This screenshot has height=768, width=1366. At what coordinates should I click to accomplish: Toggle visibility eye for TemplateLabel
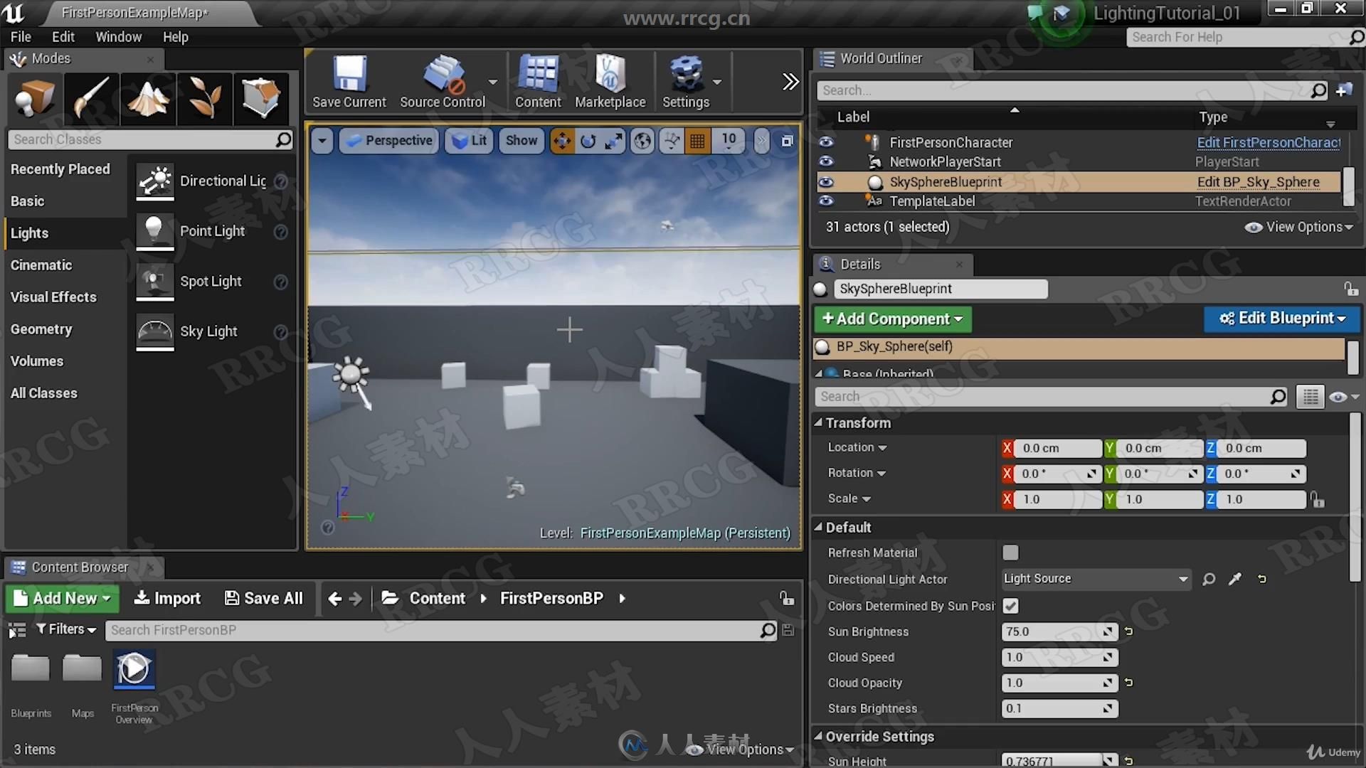click(x=825, y=201)
